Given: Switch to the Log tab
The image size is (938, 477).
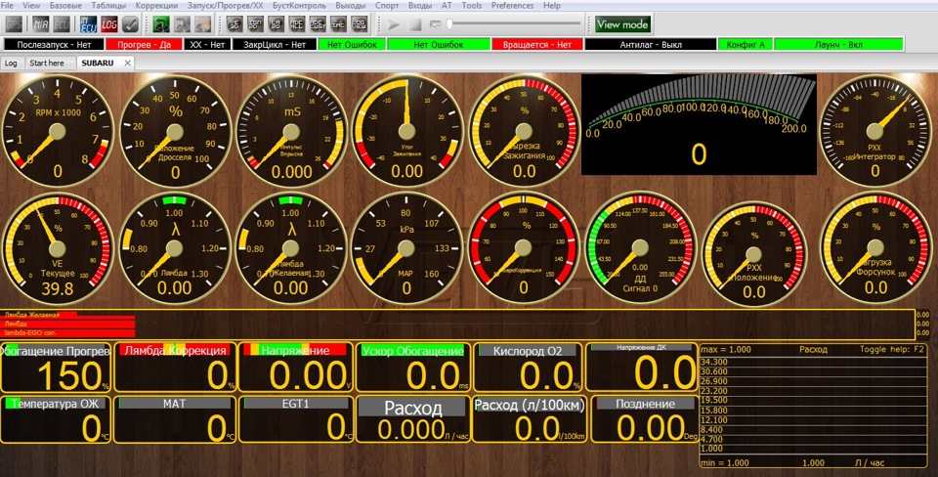Looking at the screenshot, I should point(12,63).
